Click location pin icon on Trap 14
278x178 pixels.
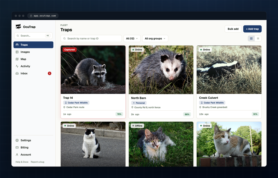(64, 107)
